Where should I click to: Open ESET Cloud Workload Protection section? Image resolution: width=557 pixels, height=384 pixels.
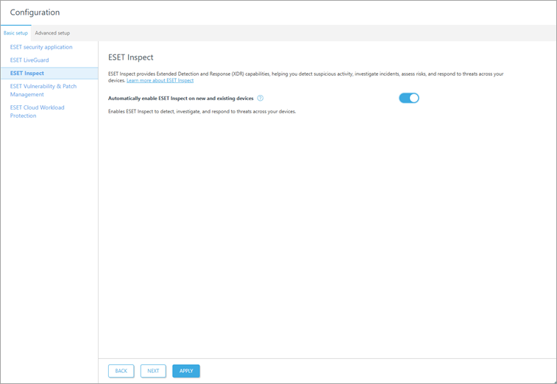pyautogui.click(x=38, y=112)
